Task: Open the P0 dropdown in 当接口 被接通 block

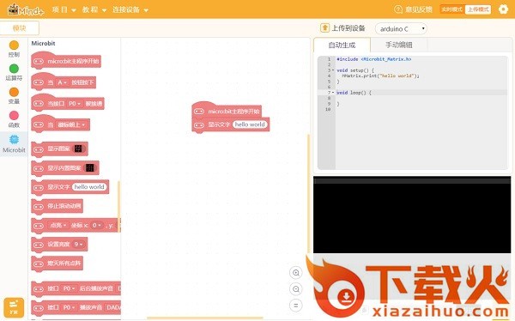Action: (x=75, y=104)
